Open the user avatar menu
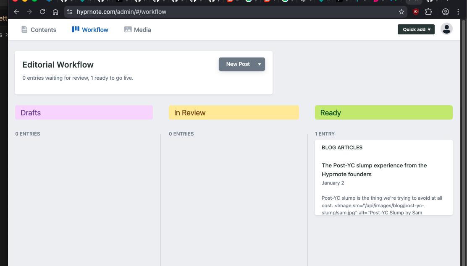 [446, 29]
